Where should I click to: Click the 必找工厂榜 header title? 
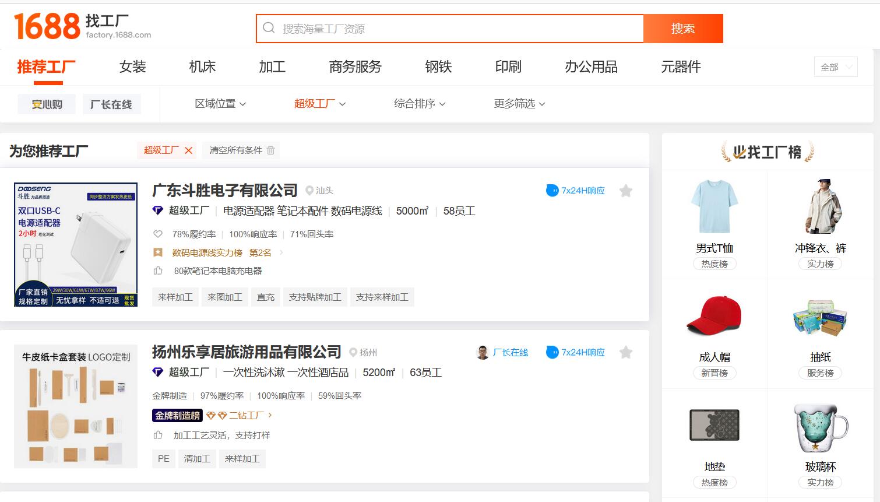pos(768,152)
